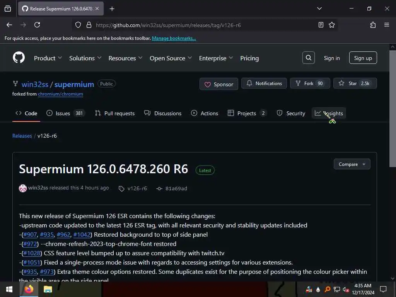Click the network tray icon
396x297 pixels.
[336, 290]
